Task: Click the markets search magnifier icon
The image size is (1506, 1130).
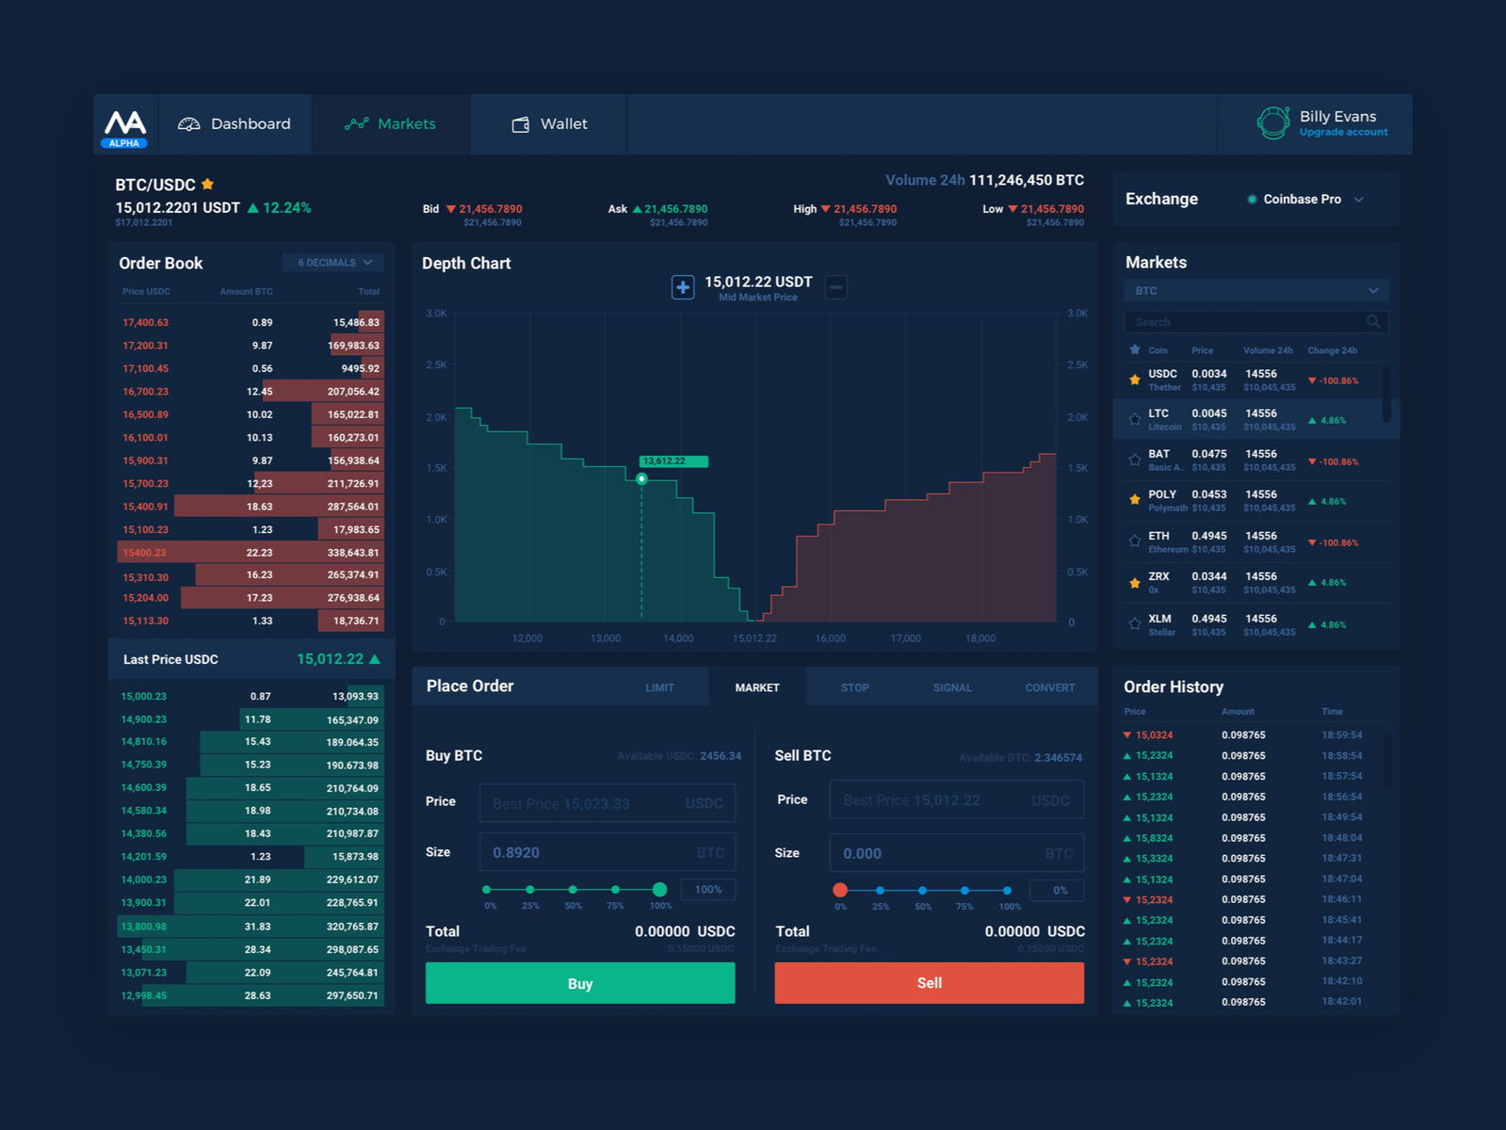Action: pyautogui.click(x=1373, y=322)
